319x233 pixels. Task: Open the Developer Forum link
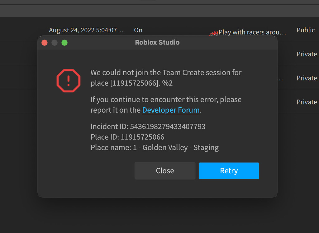pos(171,110)
